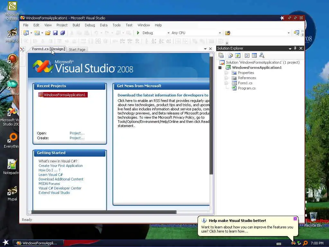
Task: Click the taskbar clock showing 7:00 PM
Action: (317, 243)
